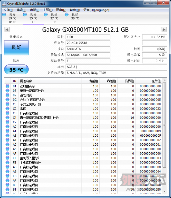
Task: Click the buffer size field >= 32 MB
Action: coord(155,37)
